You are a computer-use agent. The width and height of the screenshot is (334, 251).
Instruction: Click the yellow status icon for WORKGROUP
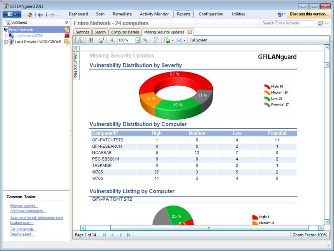[67, 41]
